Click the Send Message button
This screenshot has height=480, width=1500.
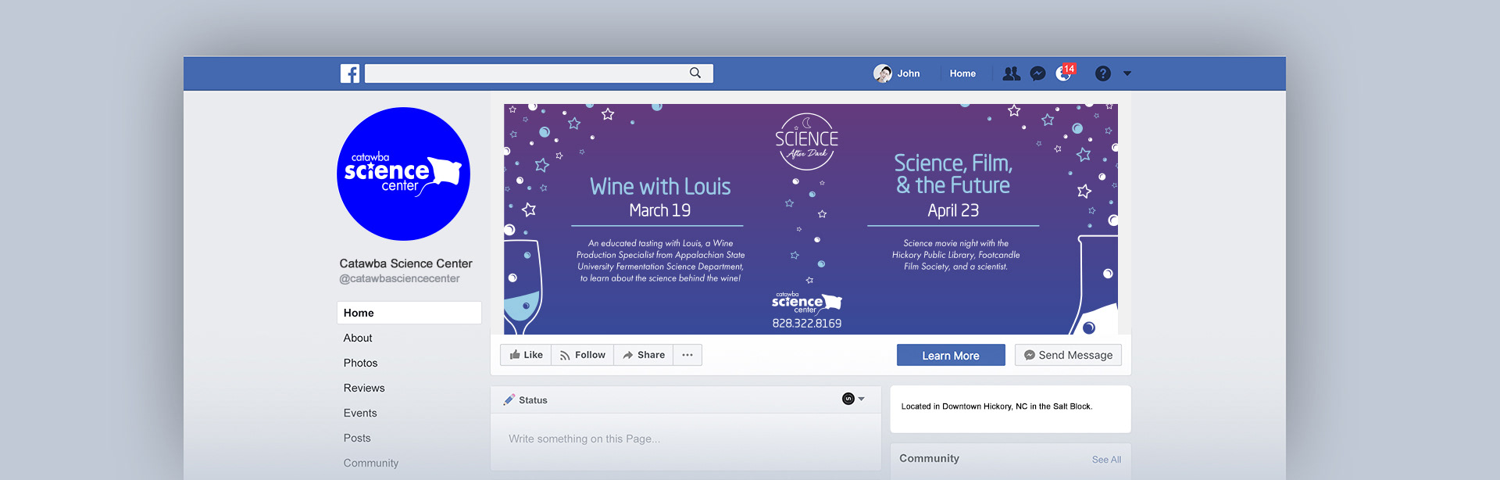tap(1068, 355)
